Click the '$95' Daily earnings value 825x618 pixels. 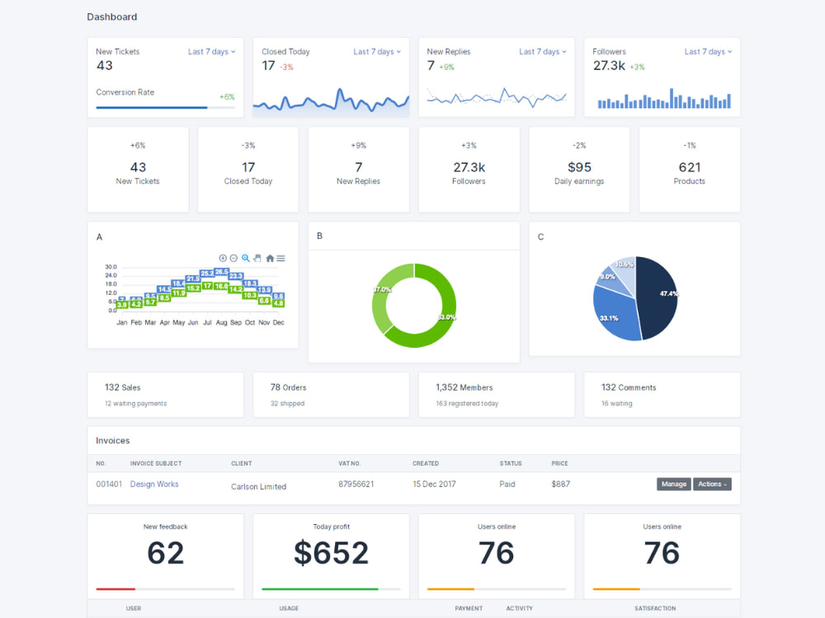coord(579,167)
